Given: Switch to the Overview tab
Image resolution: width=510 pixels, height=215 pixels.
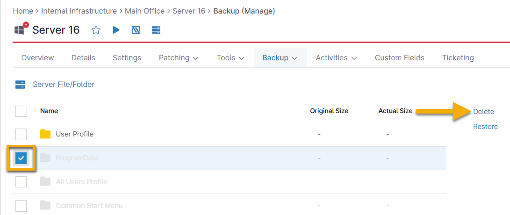Looking at the screenshot, I should (x=37, y=58).
